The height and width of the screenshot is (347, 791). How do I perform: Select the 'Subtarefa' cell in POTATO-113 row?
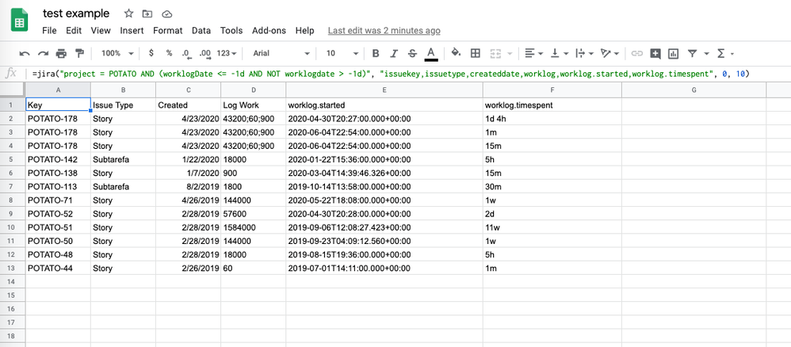point(123,187)
